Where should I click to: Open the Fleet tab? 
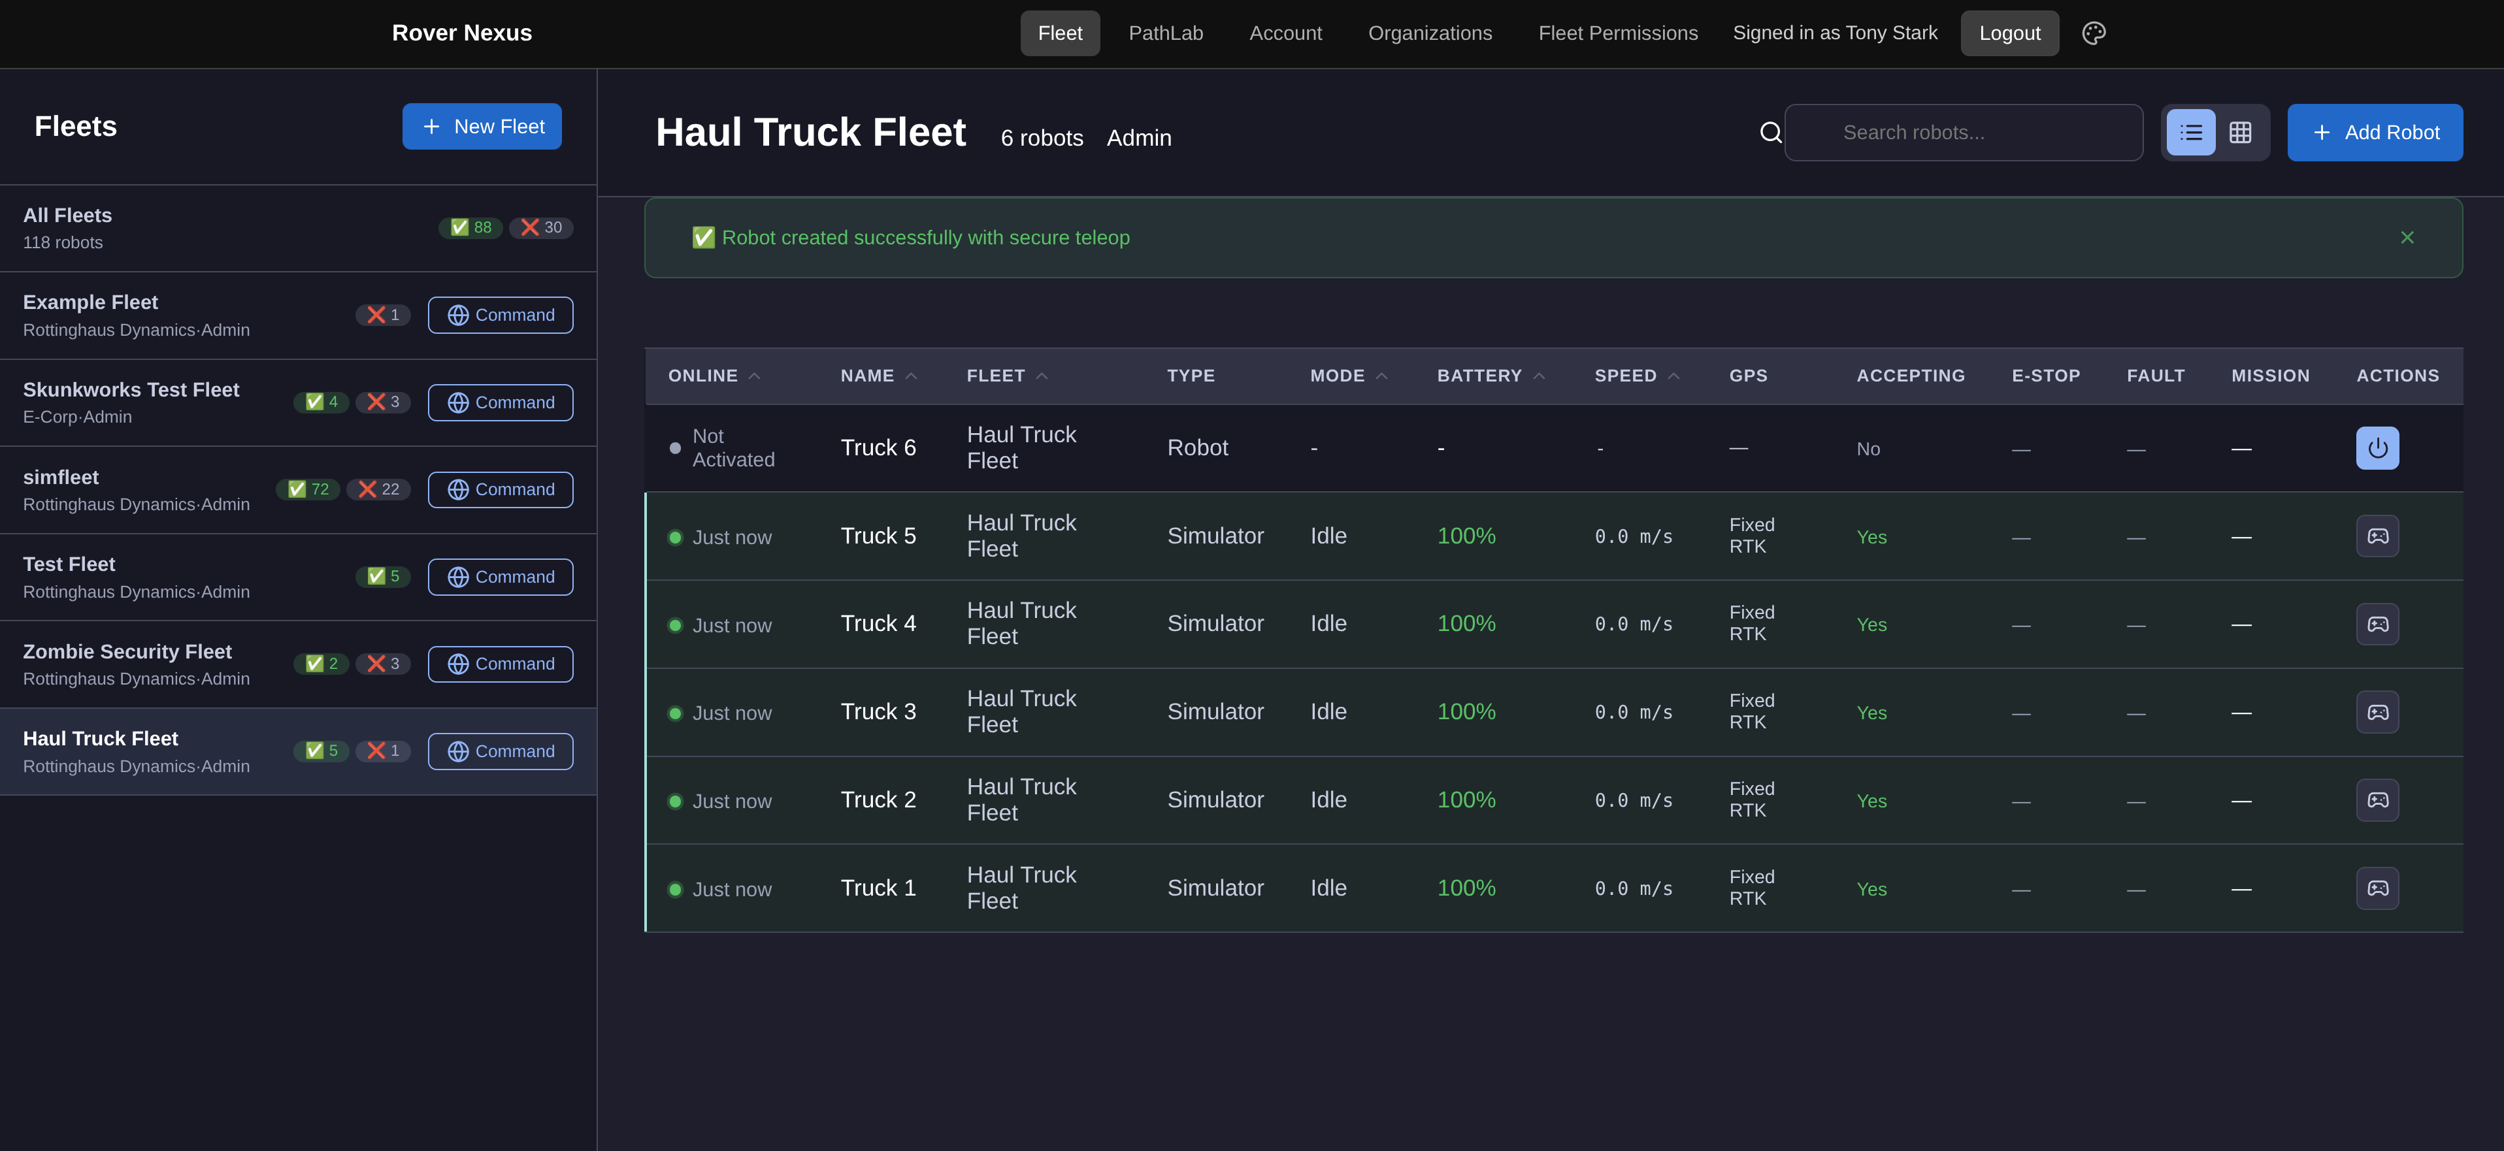tap(1059, 33)
